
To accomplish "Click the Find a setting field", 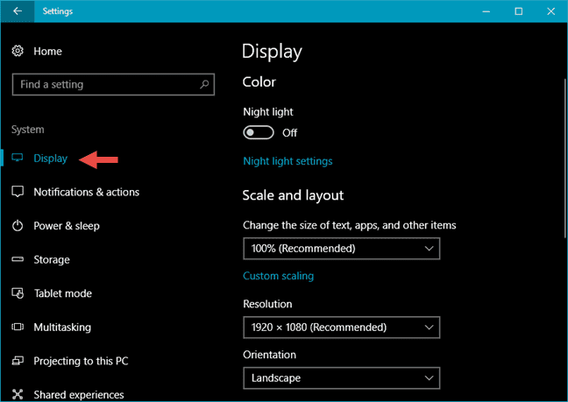I will [x=105, y=84].
